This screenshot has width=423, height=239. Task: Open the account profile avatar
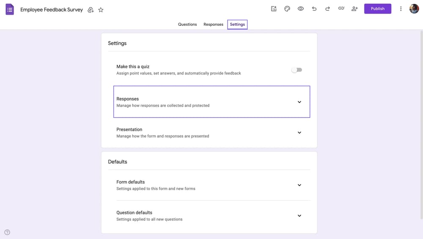pyautogui.click(x=414, y=8)
